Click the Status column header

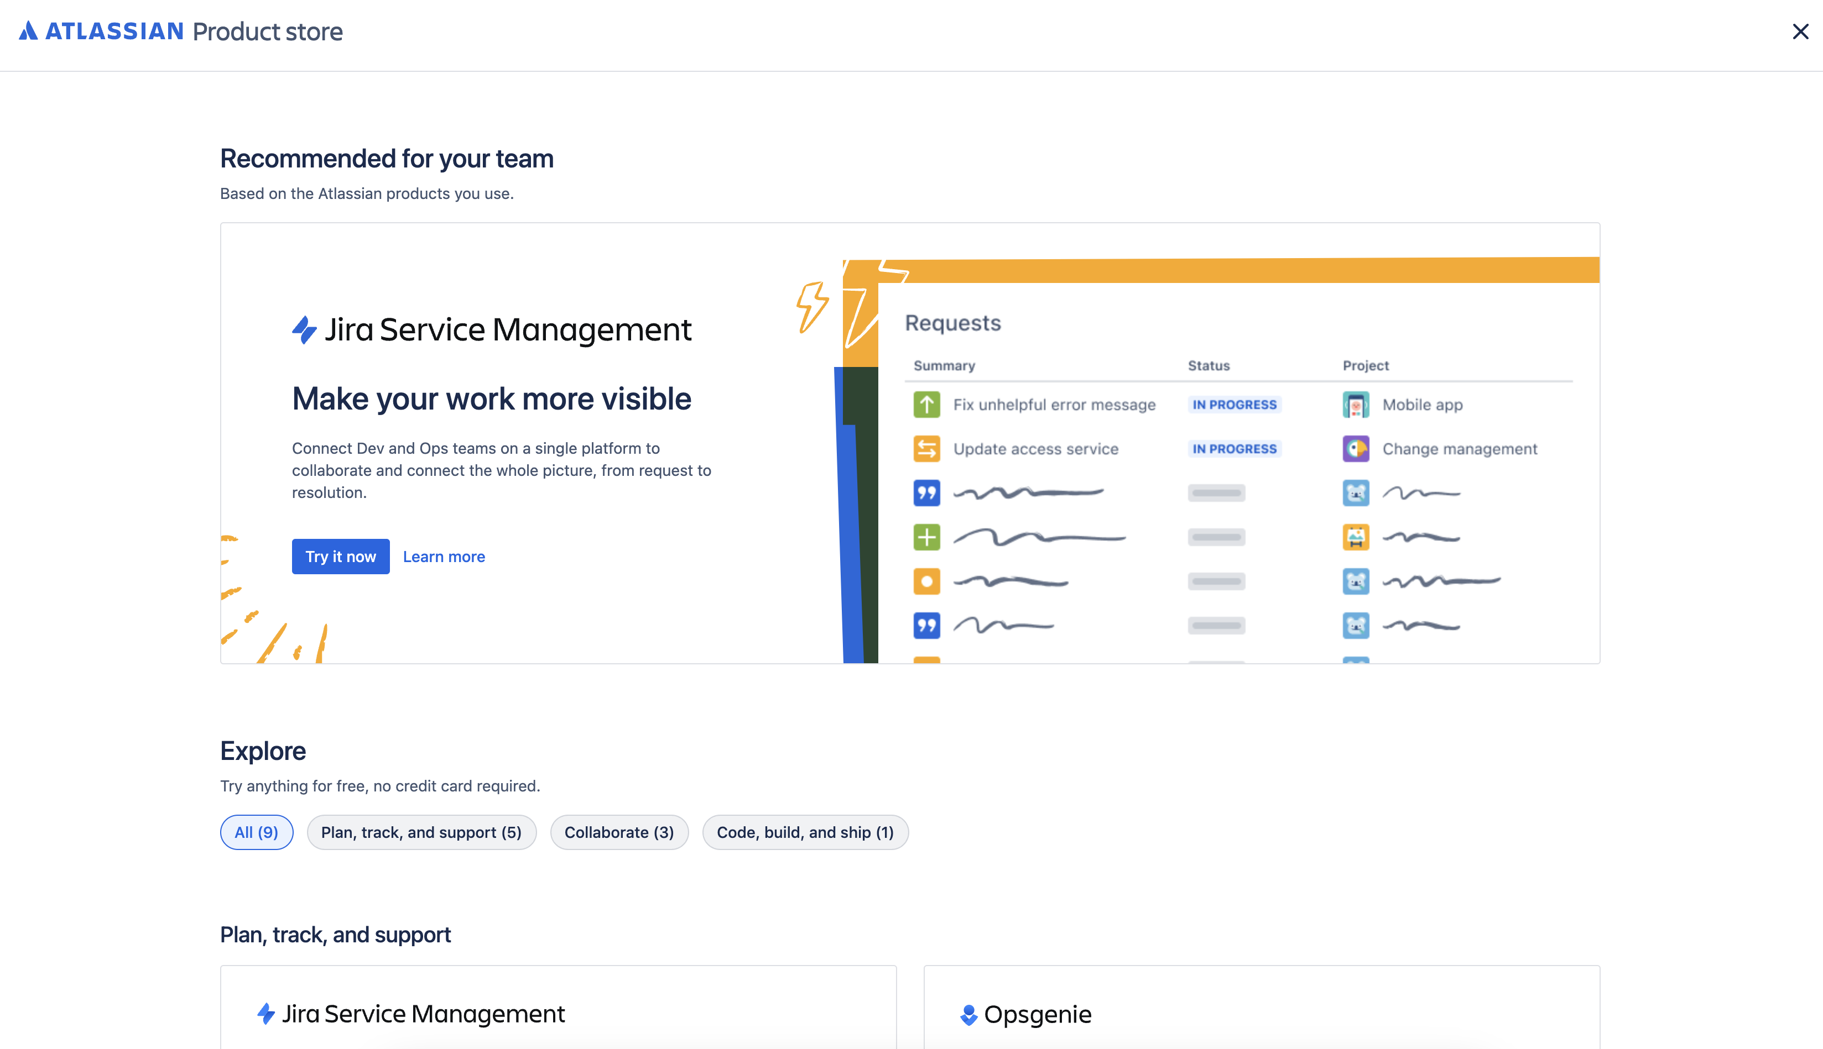tap(1208, 365)
